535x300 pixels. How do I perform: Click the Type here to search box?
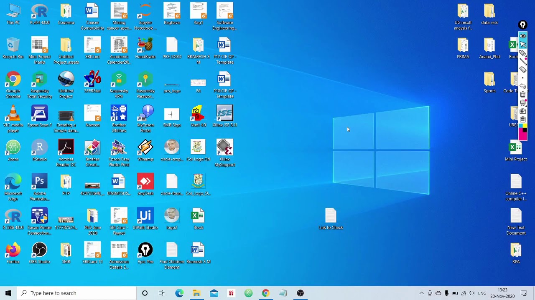click(x=77, y=293)
